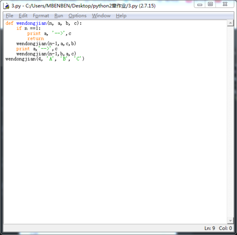237x235 pixels.
Task: Click the scrollbar up arrow
Action: tap(230, 23)
